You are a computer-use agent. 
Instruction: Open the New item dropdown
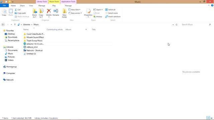click(74, 10)
